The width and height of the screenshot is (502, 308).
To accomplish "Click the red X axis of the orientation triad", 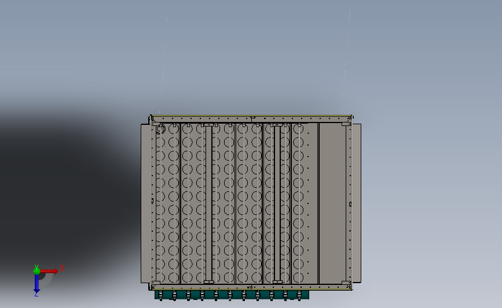I will coord(49,271).
